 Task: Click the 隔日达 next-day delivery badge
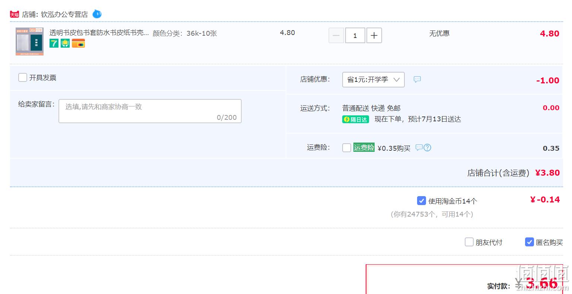pyautogui.click(x=356, y=119)
